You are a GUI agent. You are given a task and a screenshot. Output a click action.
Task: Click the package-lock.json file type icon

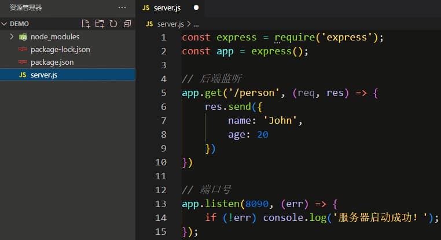23,49
